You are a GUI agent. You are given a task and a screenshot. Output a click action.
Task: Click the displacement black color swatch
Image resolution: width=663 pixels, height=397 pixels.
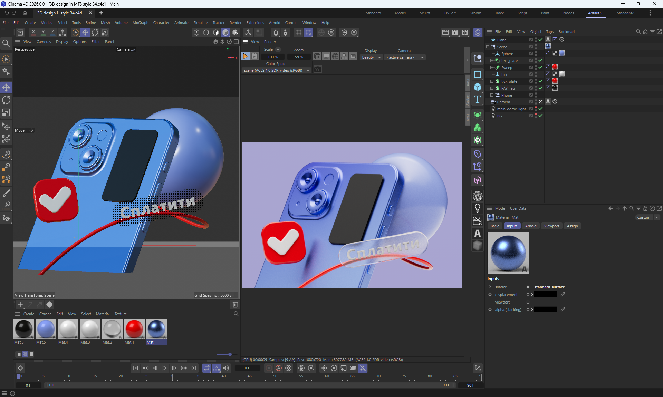pos(546,295)
